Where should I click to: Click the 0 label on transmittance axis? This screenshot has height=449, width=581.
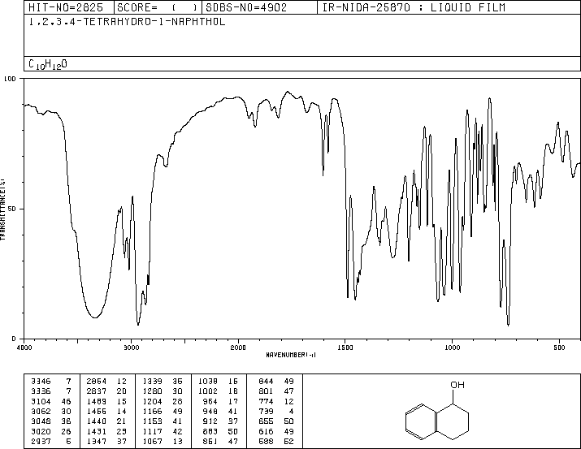click(14, 339)
